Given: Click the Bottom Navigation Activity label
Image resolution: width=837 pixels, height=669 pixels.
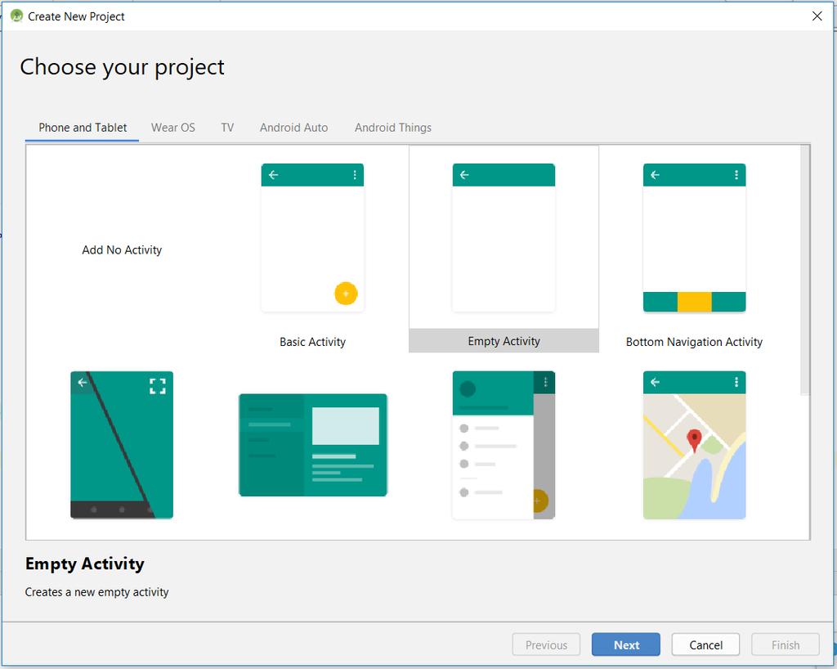Looking at the screenshot, I should (694, 342).
